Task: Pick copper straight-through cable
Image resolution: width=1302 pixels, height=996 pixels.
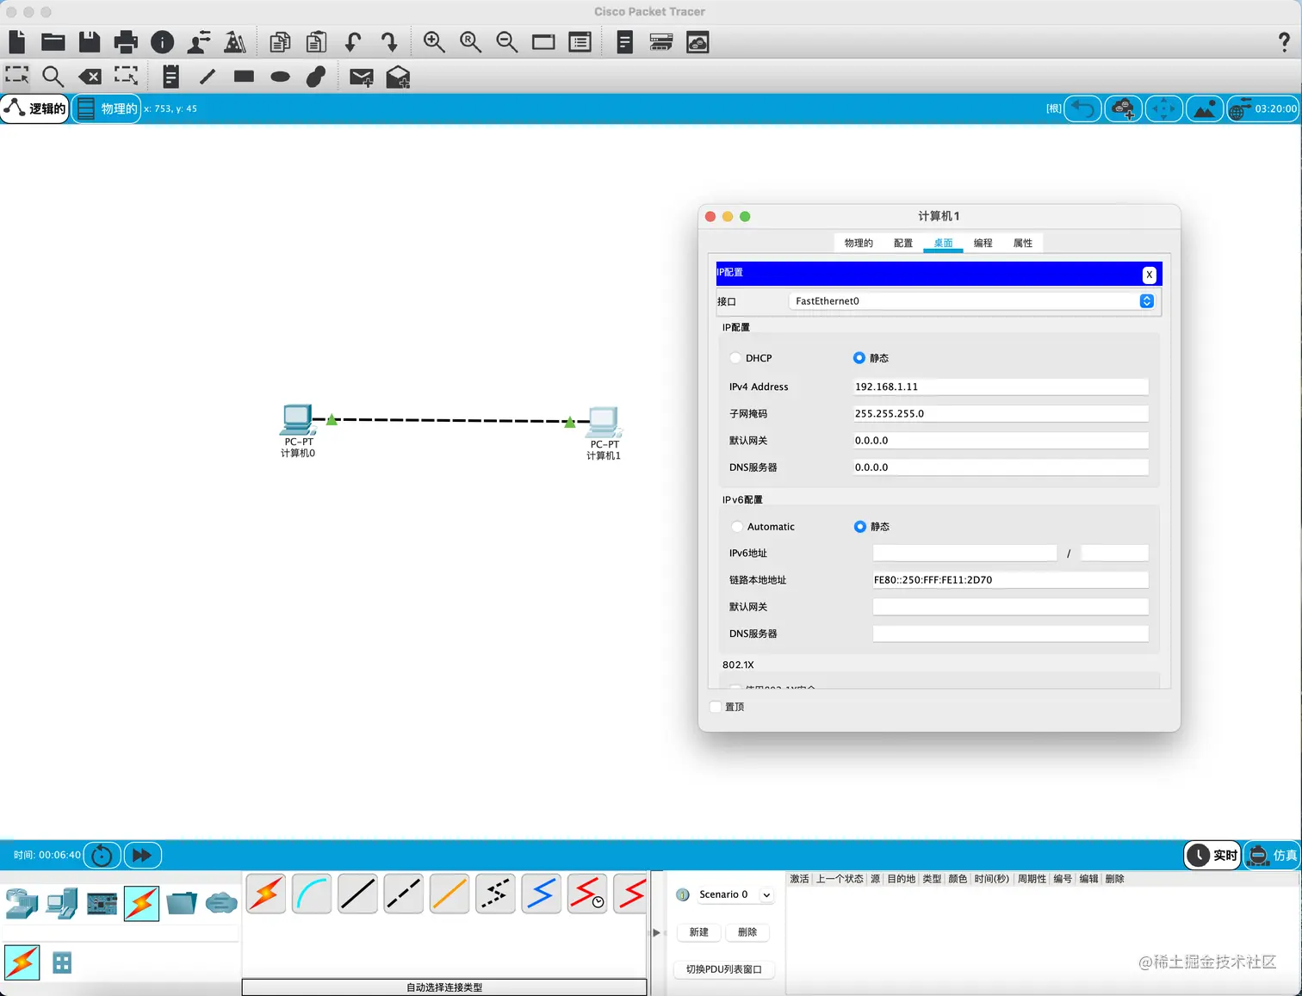Action: click(357, 894)
